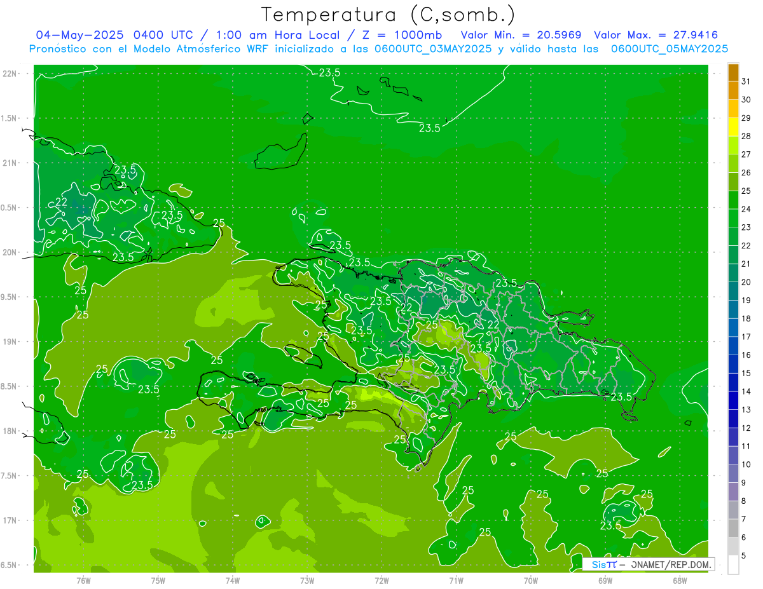The height and width of the screenshot is (589, 763).
Task: Click the colorbar value "5"
Action: point(743,556)
